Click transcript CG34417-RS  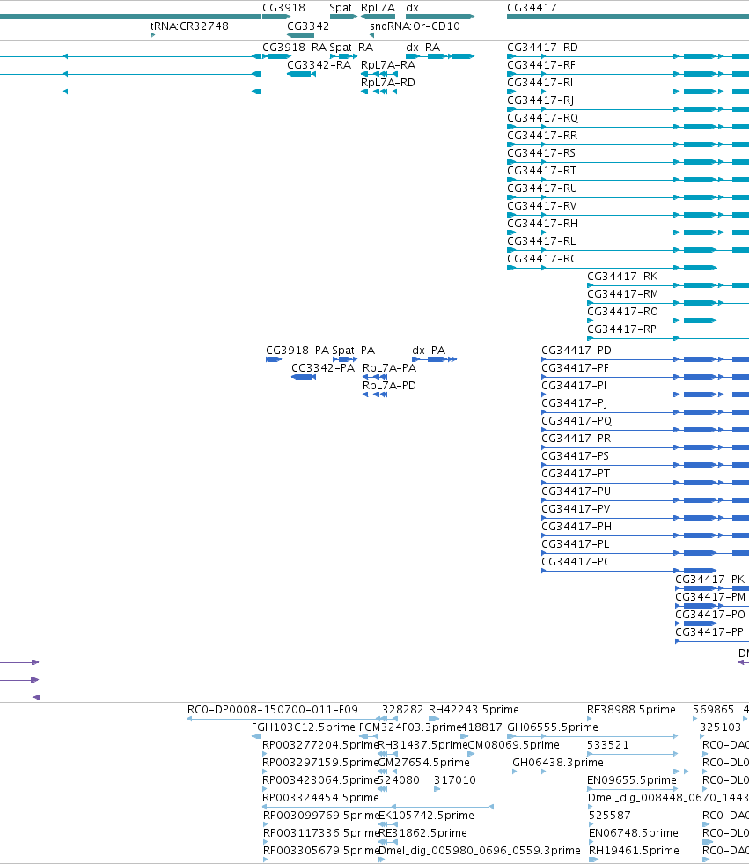[540, 153]
